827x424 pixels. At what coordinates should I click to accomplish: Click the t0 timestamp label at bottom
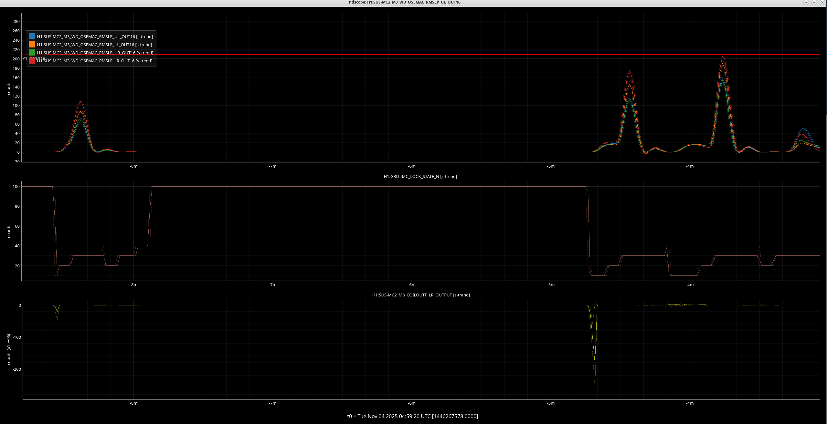(x=412, y=416)
